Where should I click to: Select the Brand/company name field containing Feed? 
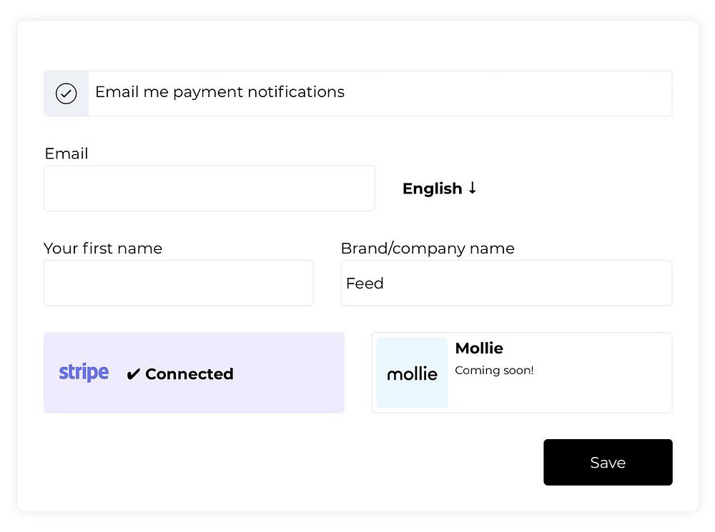coord(506,283)
